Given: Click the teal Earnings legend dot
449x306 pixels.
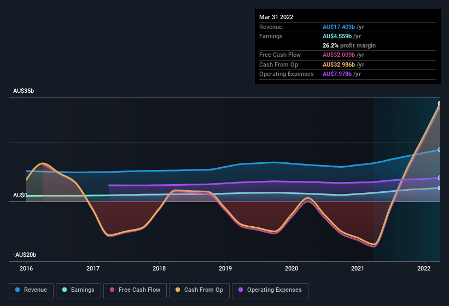Looking at the screenshot, I should click(65, 290).
